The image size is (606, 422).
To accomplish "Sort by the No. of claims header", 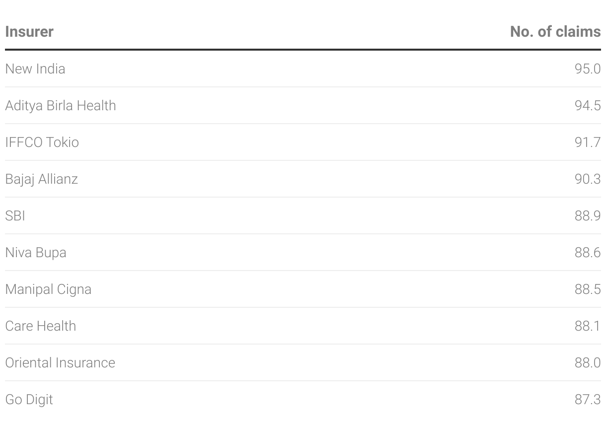I will click(x=555, y=32).
